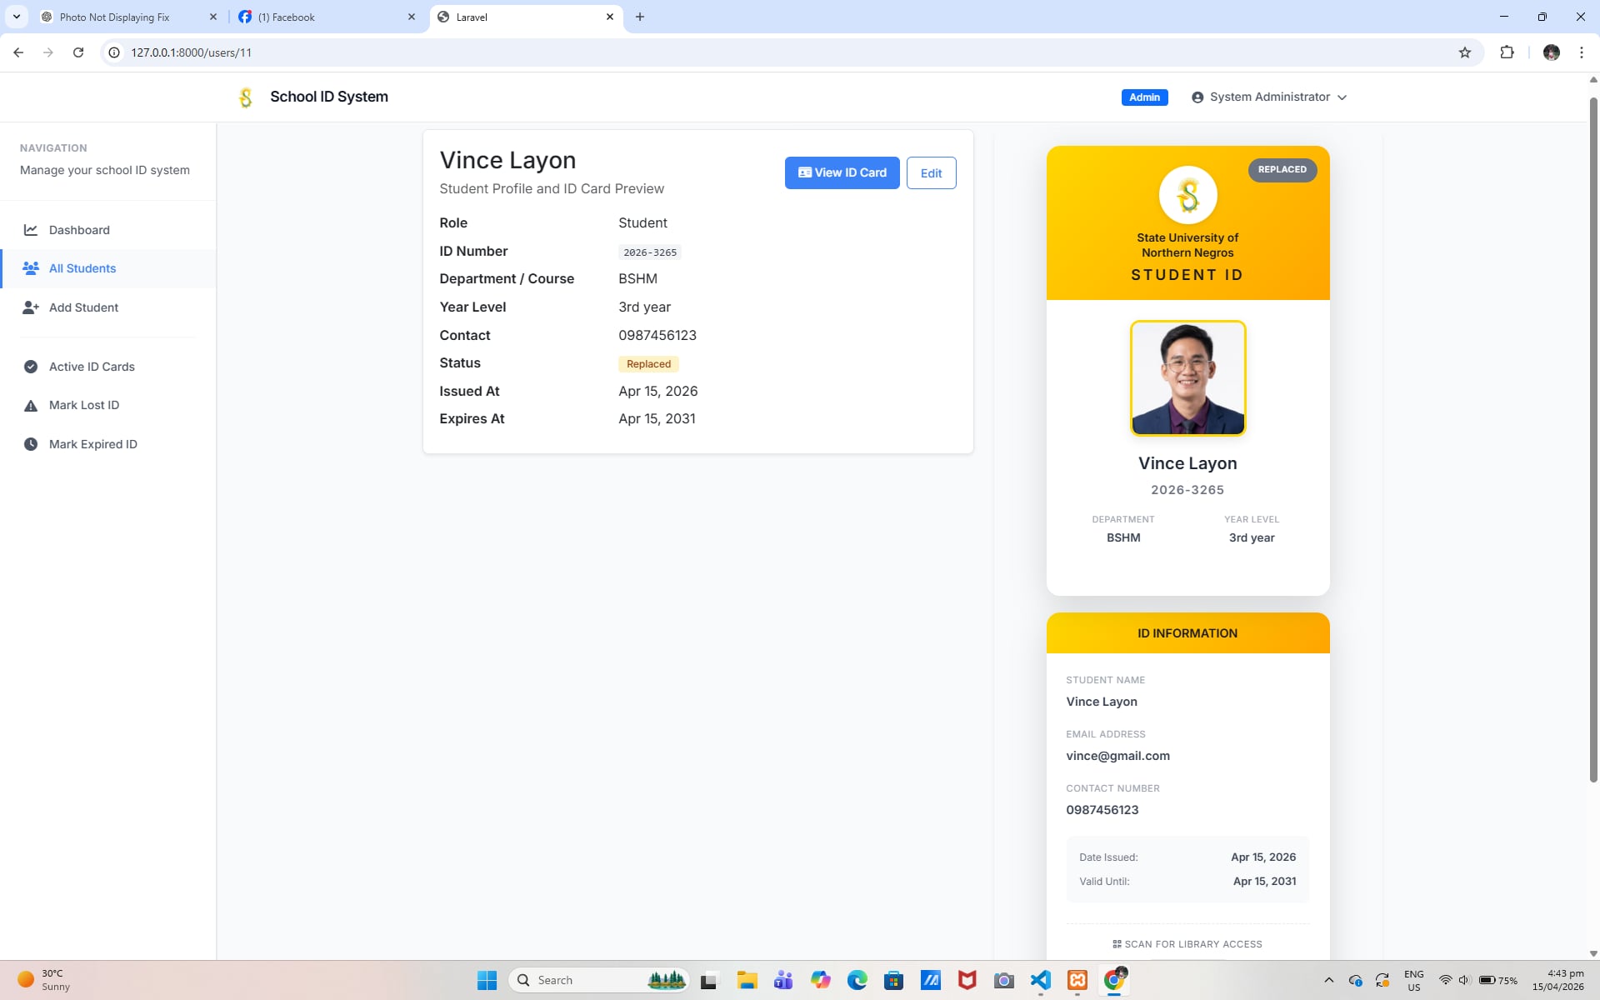The height and width of the screenshot is (1000, 1600).
Task: Expand the System Administrator user dropdown
Action: [x=1269, y=97]
